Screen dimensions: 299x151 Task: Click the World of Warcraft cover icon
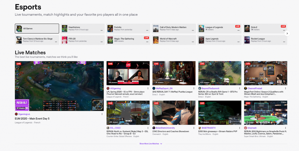pos(156,40)
